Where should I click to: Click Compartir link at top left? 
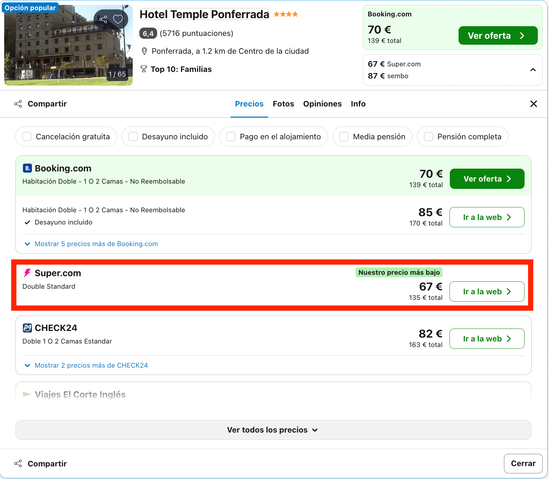[x=47, y=104]
